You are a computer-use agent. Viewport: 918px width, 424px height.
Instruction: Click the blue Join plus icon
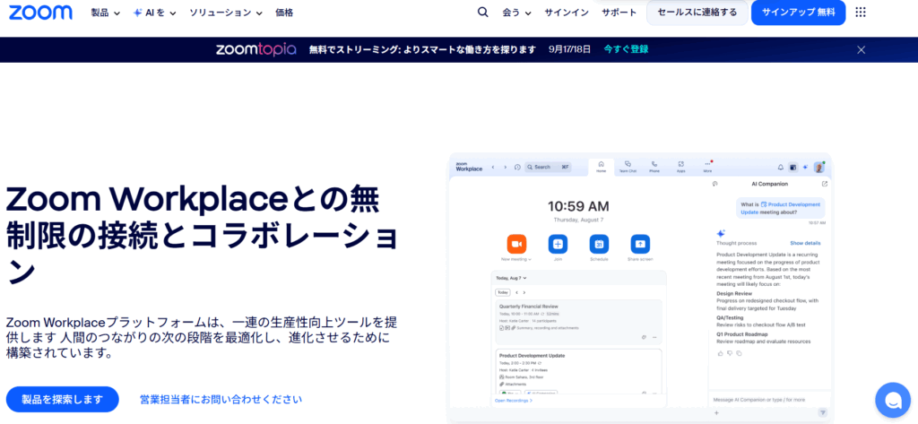pos(558,244)
